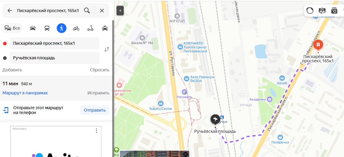Click the magnifying glass search icon
The width and height of the screenshot is (344, 157).
point(87,11)
